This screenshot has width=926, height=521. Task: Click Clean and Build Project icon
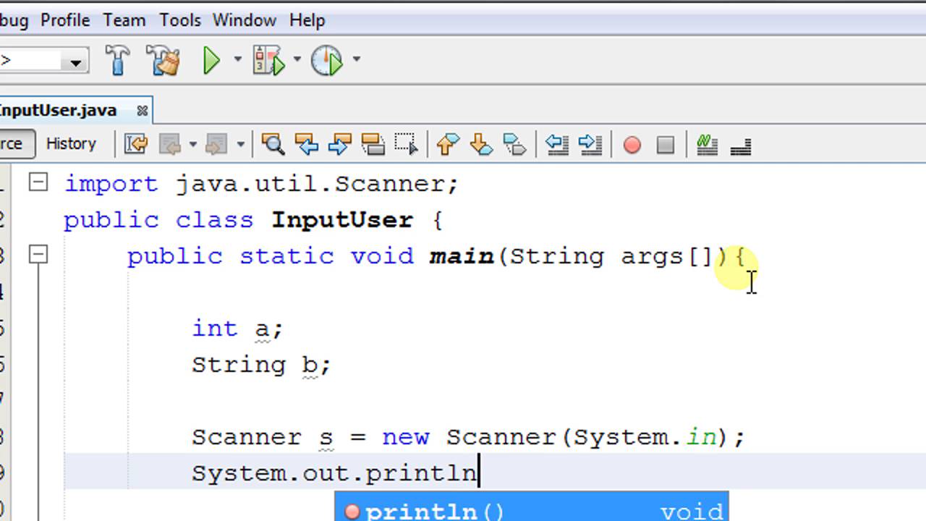click(163, 60)
